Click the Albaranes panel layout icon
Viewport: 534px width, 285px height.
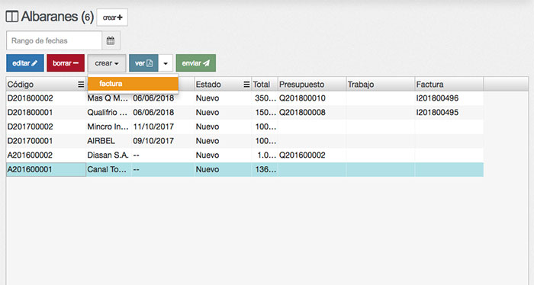[12, 17]
